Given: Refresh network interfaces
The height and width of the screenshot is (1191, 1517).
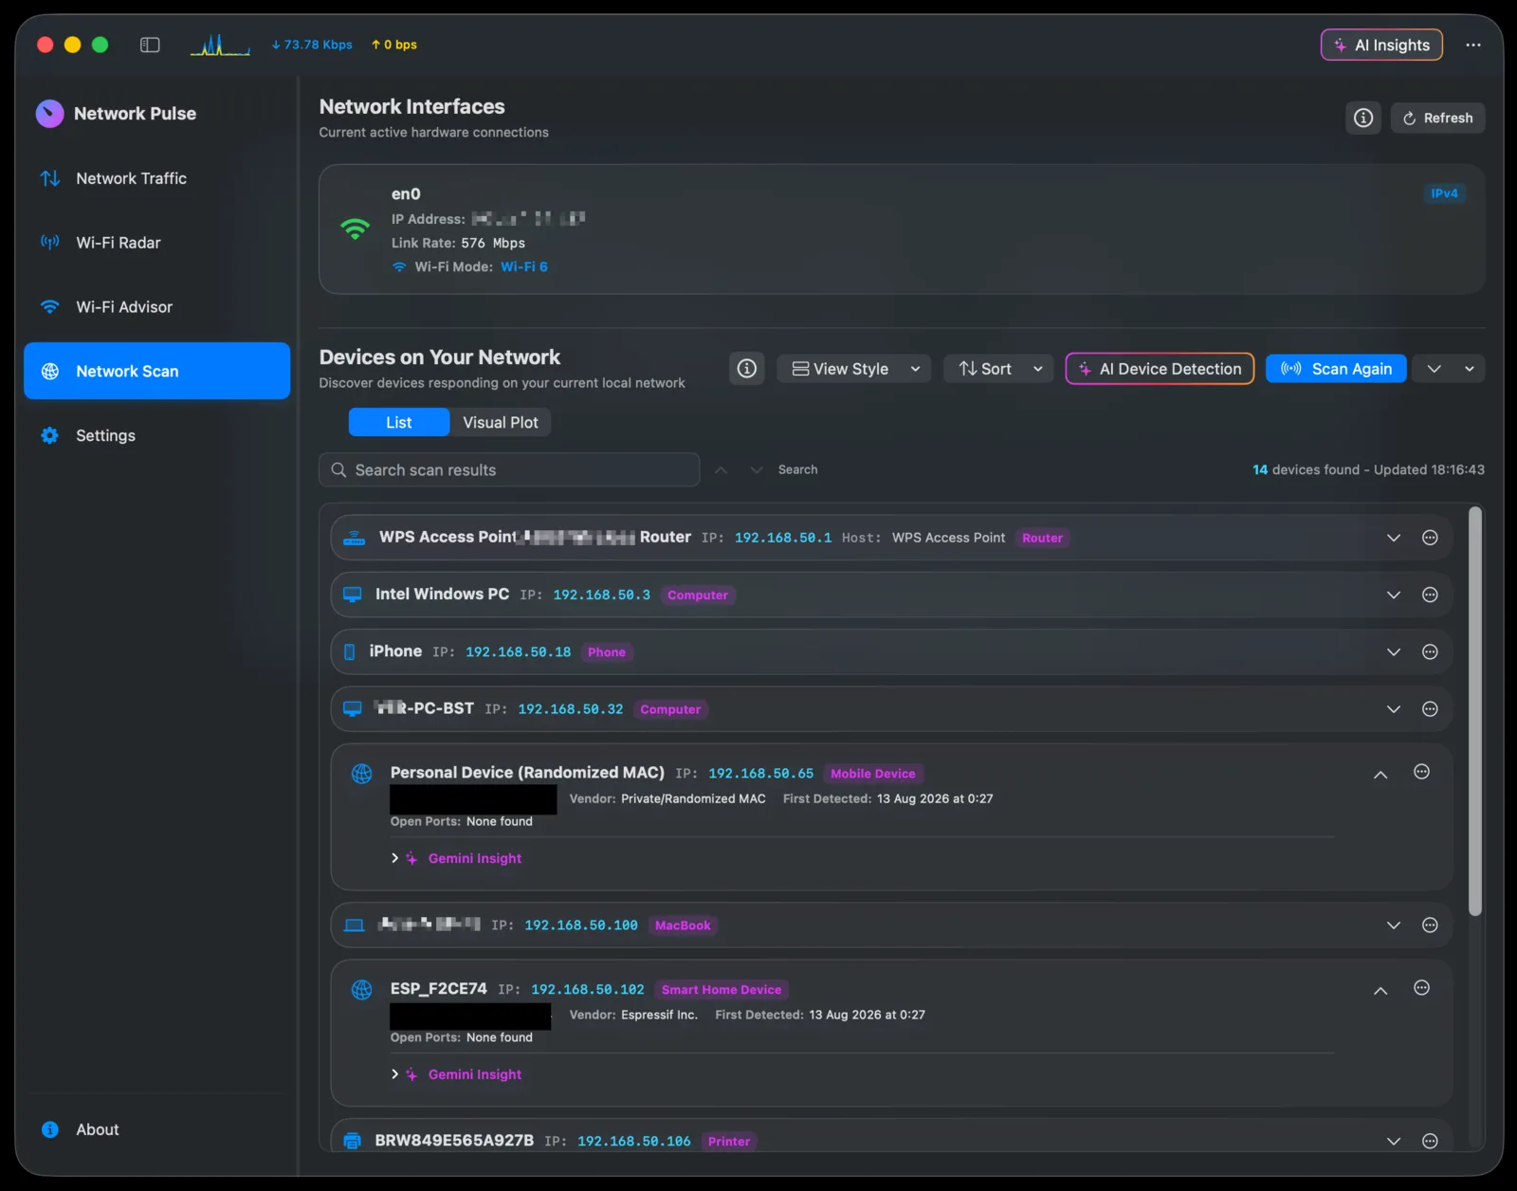Looking at the screenshot, I should 1437,118.
